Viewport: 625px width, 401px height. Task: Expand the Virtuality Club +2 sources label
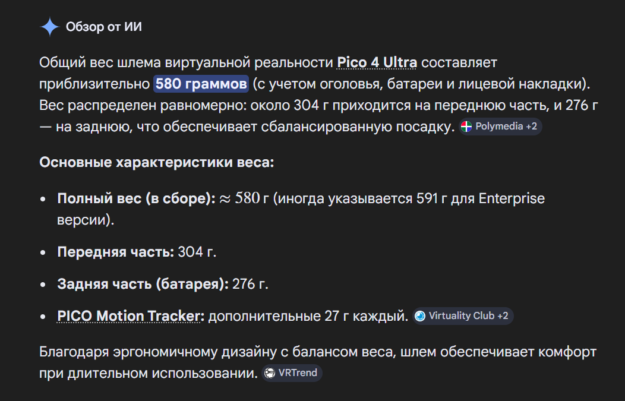[x=463, y=316]
